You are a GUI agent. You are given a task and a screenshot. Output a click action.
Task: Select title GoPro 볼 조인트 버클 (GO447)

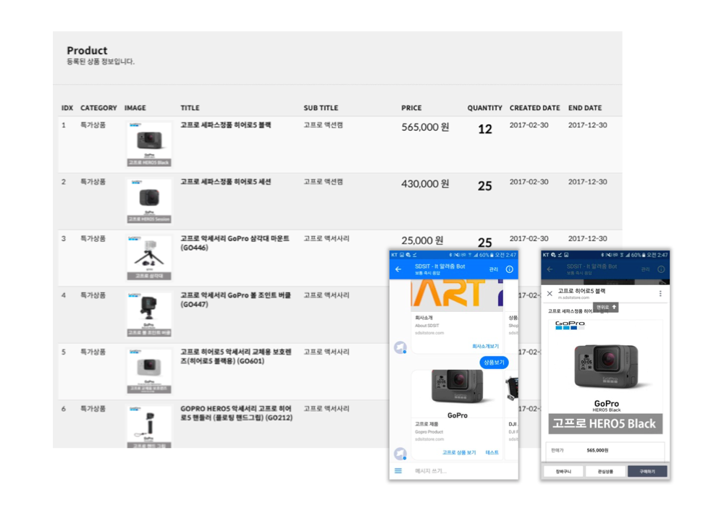tap(236, 300)
